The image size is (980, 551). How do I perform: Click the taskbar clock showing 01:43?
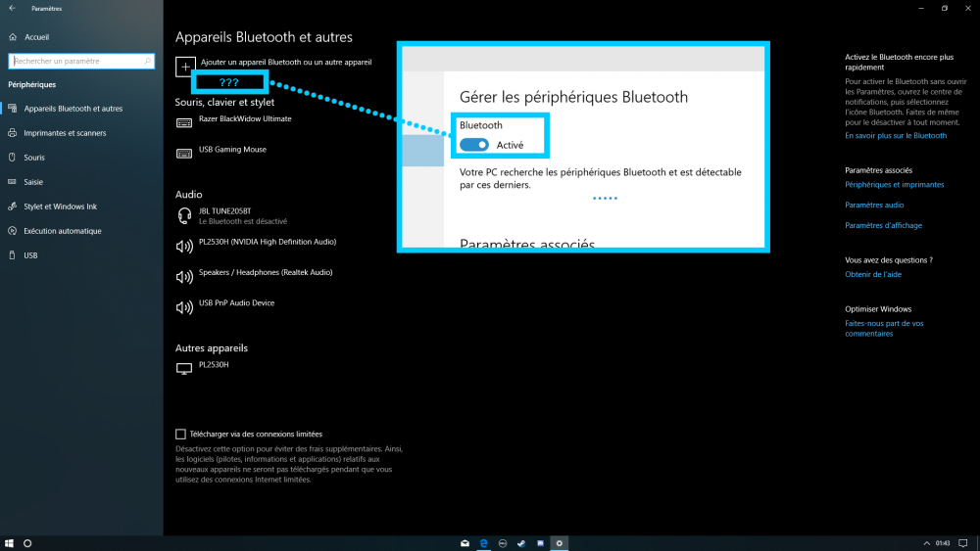pyautogui.click(x=943, y=543)
